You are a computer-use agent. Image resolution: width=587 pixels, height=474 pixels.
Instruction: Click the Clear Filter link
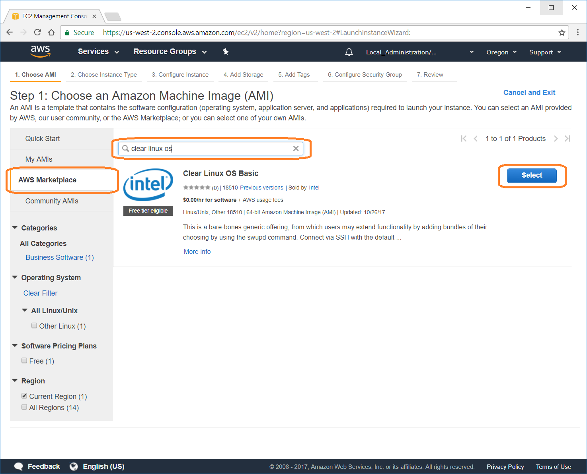(40, 293)
